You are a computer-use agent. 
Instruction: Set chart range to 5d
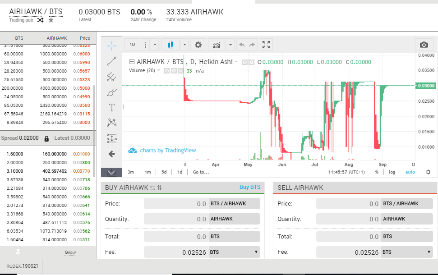[x=164, y=172]
